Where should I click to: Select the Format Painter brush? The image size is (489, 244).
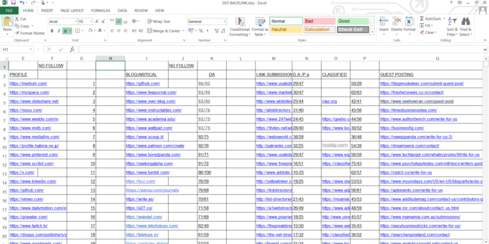(x=17, y=33)
